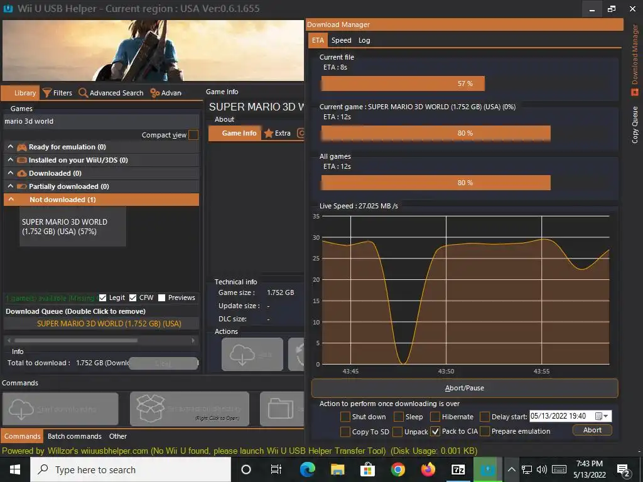Screen dimensions: 643x482
Task: Click the Download Manager side panel icon
Action: click(x=635, y=93)
